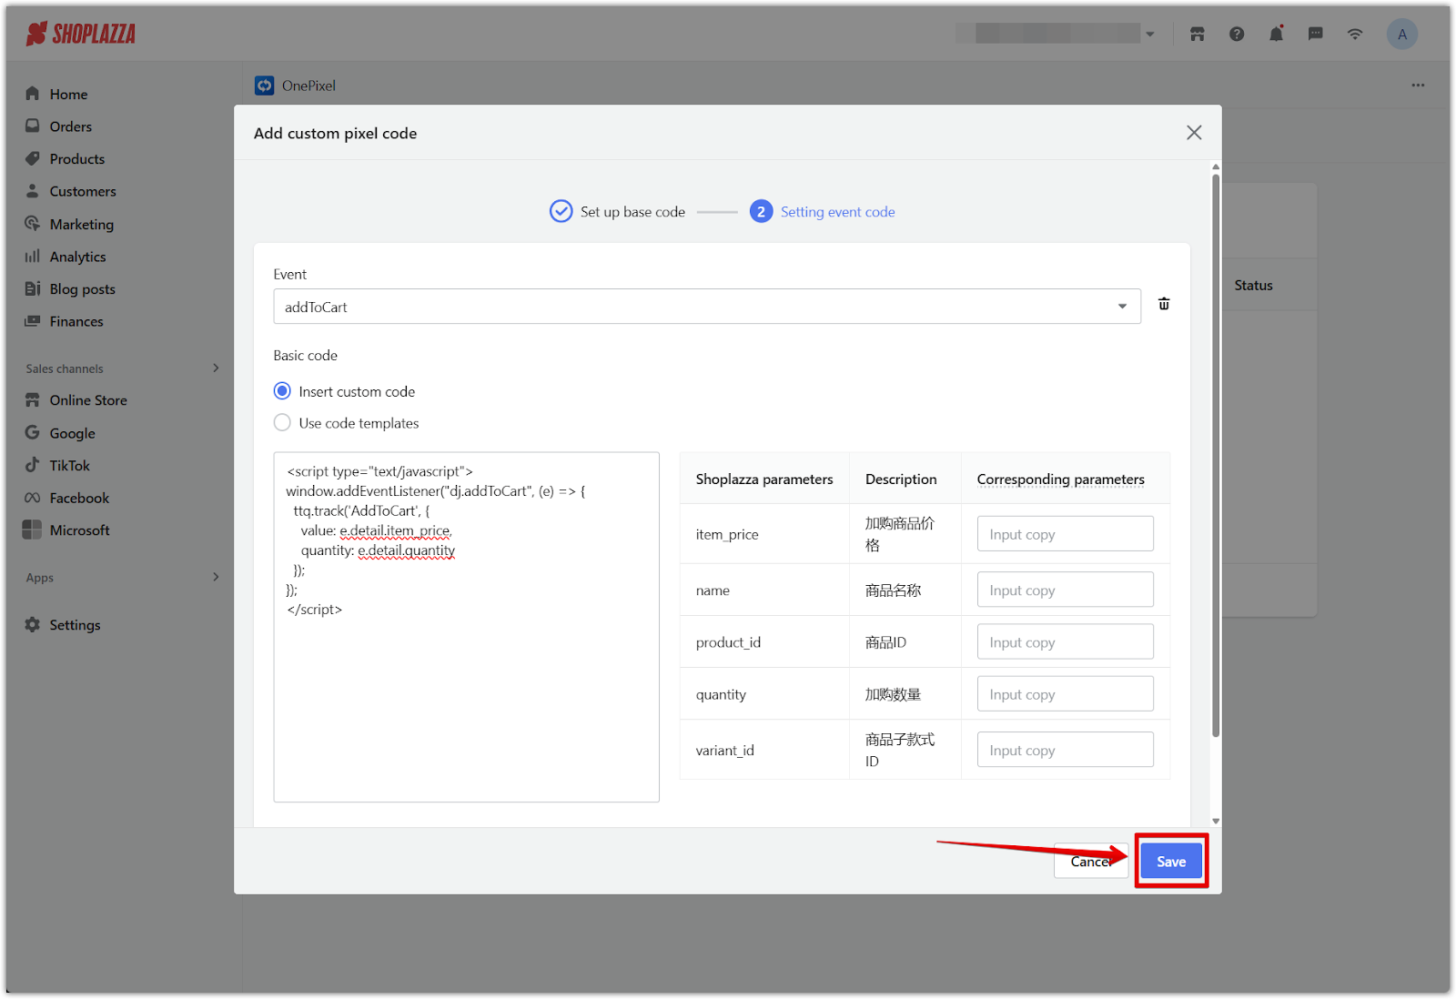
Task: Click the wifi signal icon in top bar
Action: (1355, 35)
